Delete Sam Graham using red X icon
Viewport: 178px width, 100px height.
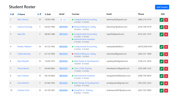(166, 76)
